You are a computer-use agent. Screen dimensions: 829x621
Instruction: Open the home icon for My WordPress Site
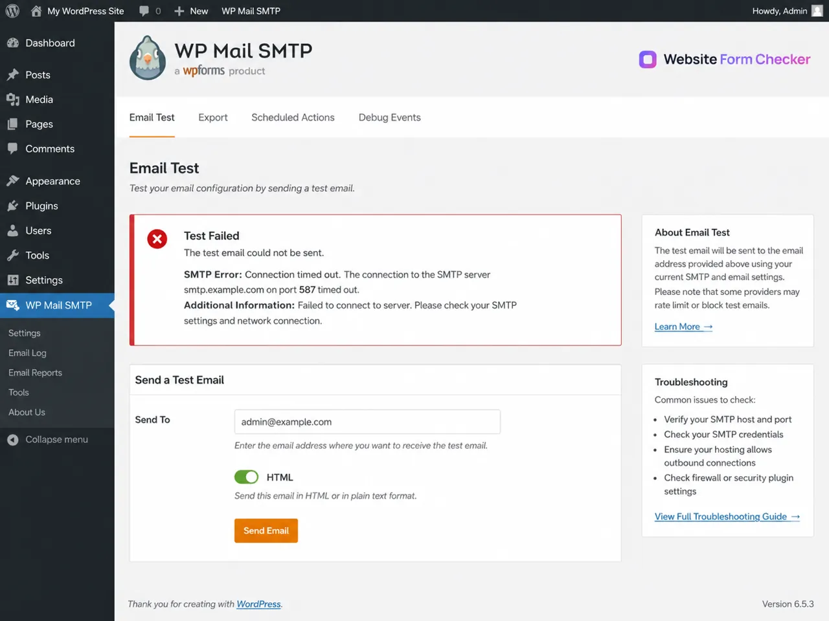36,11
